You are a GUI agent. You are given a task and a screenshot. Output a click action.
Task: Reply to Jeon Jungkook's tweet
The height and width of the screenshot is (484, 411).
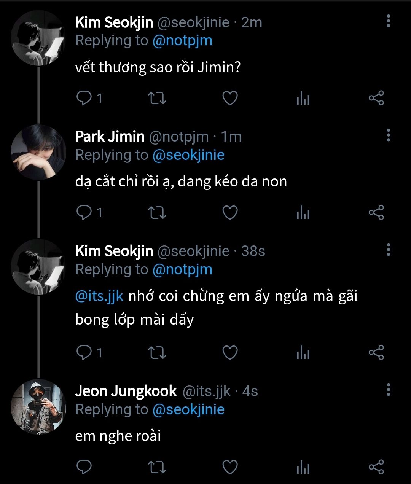(84, 467)
